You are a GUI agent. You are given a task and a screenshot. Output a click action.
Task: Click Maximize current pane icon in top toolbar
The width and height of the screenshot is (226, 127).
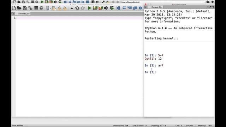pos(93,2)
